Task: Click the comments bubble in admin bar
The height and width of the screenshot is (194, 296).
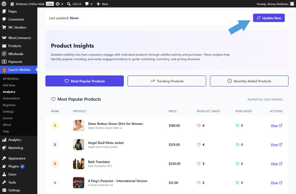Action: [x=87, y=4]
